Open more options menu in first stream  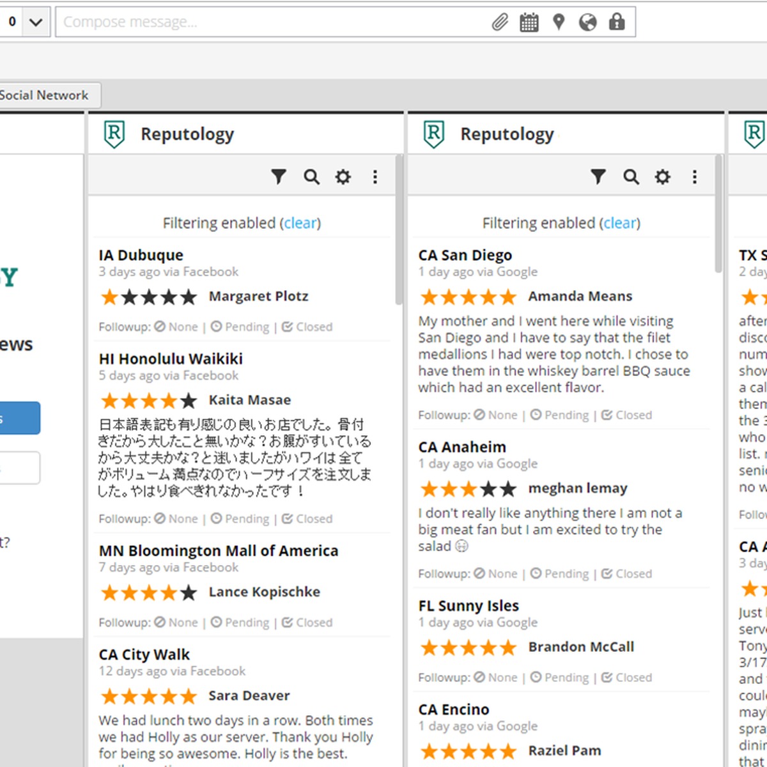(x=375, y=177)
